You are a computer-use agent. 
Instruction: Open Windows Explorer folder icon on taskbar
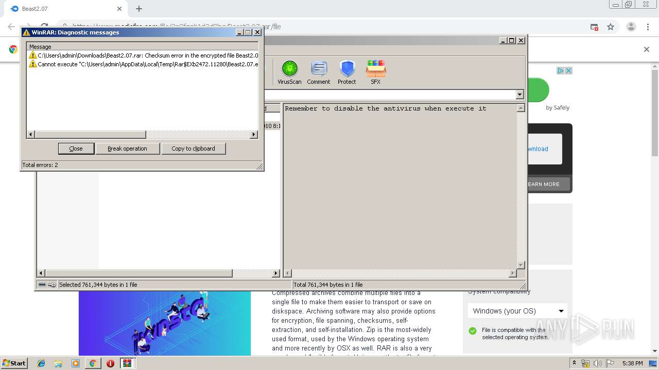click(58, 363)
